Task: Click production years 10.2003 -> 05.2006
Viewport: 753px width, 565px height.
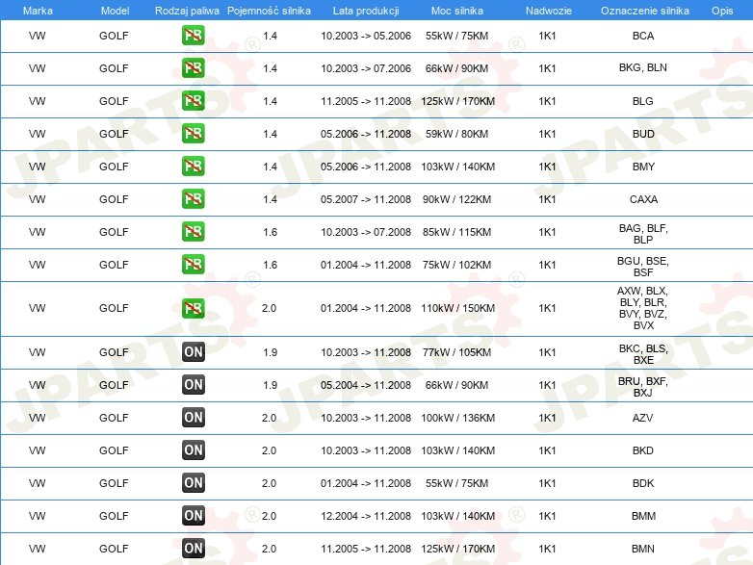Action: 366,36
